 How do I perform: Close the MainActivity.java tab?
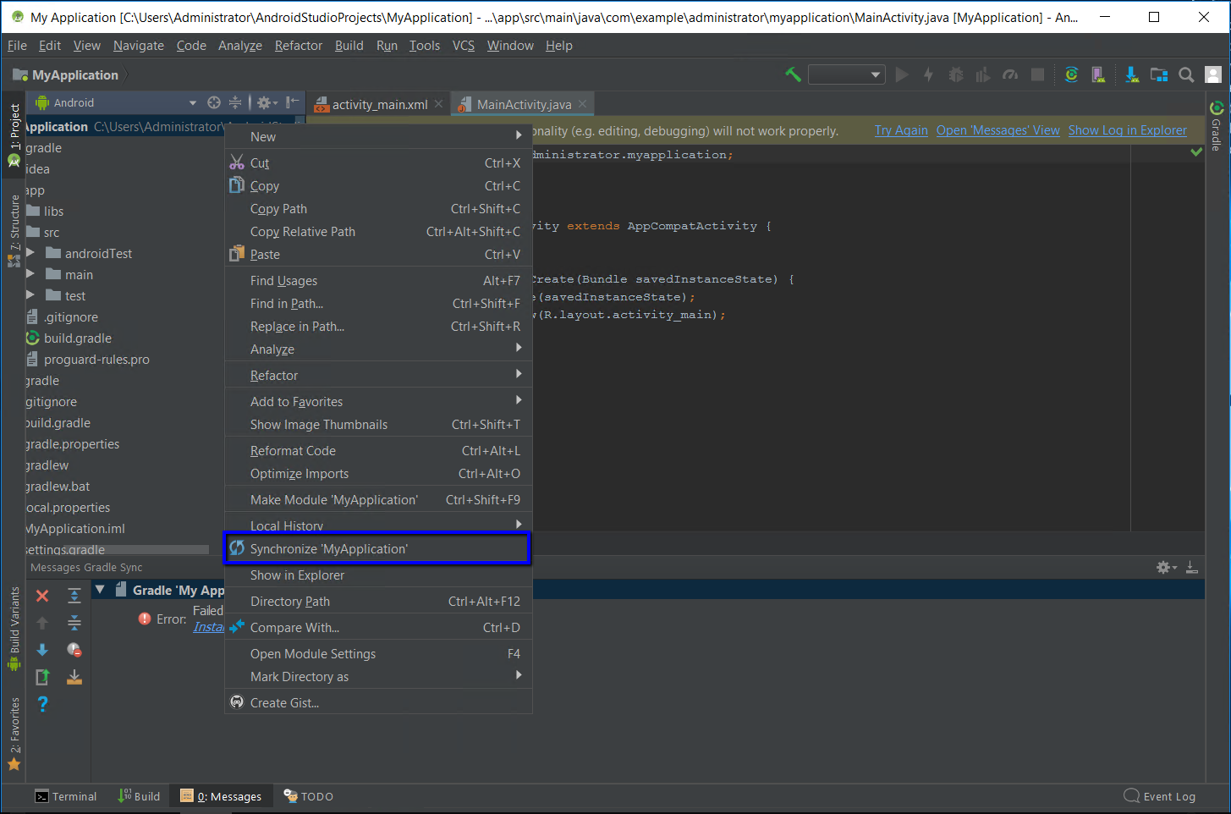pyautogui.click(x=582, y=104)
